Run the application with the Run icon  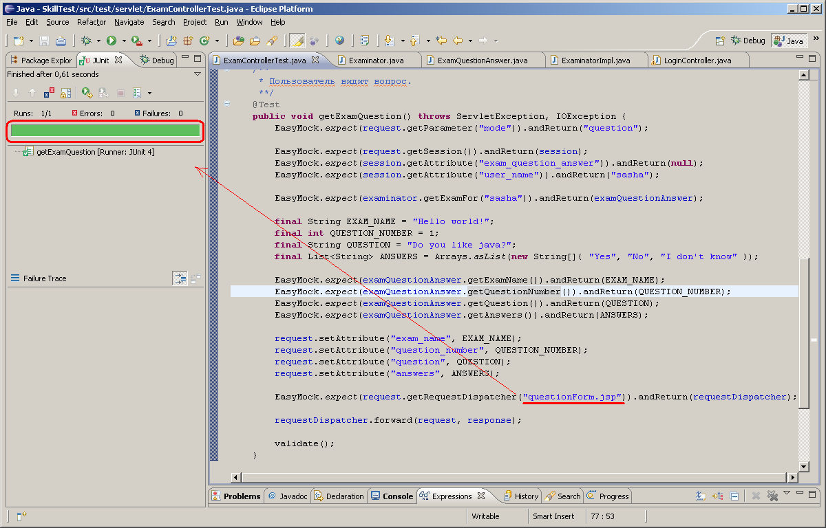[x=112, y=40]
